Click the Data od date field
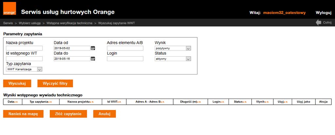 [72, 48]
